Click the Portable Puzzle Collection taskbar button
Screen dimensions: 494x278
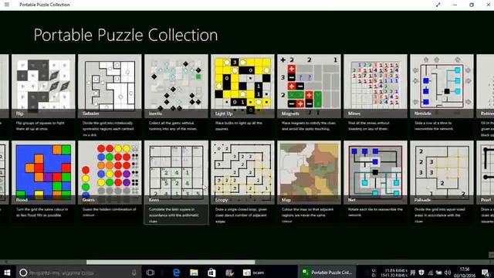coord(327,273)
